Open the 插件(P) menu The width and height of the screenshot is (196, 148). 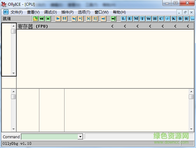click(67, 12)
